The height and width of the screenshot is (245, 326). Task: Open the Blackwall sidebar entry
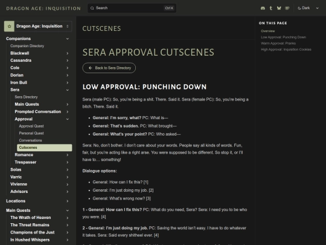(x=20, y=53)
